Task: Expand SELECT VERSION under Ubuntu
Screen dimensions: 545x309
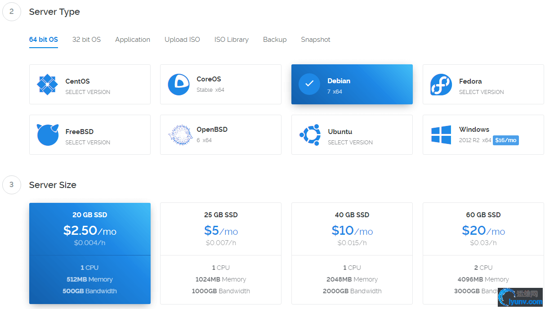Action: (x=350, y=143)
